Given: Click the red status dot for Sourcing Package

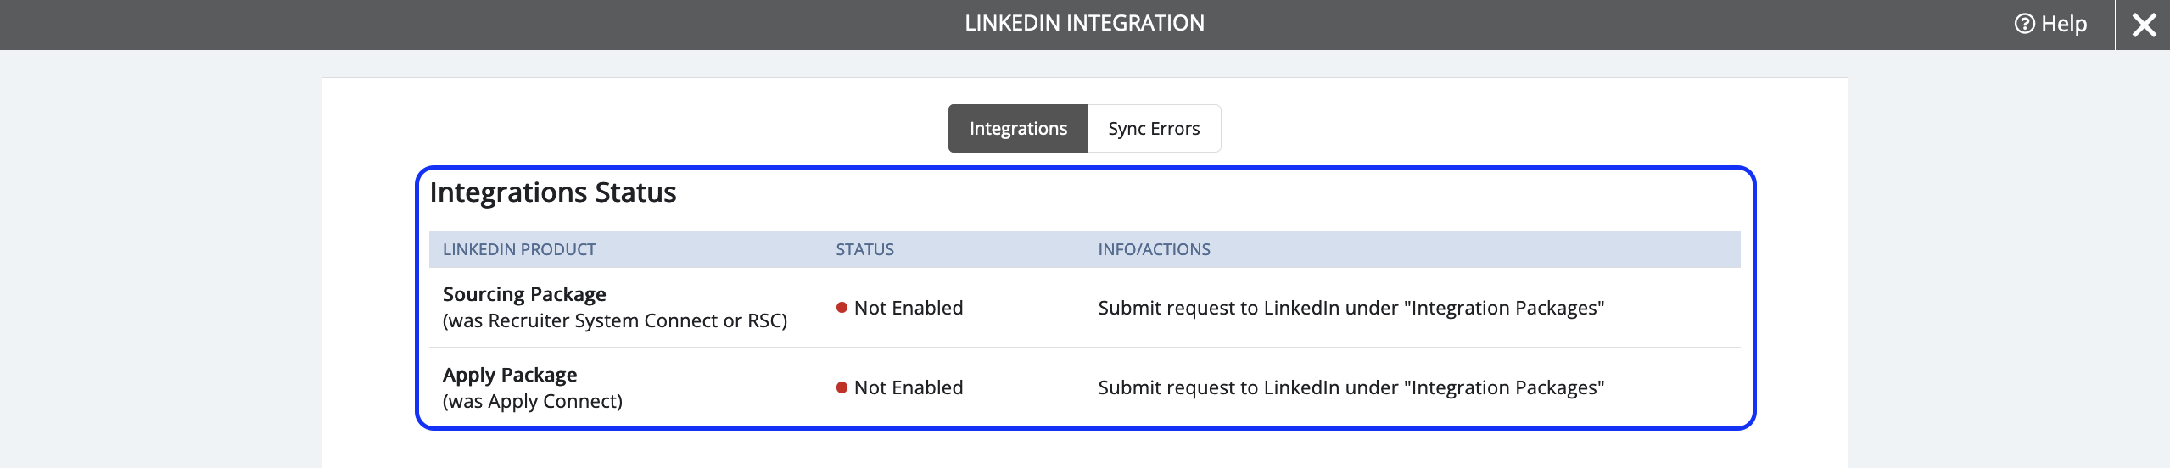Looking at the screenshot, I should pos(842,308).
